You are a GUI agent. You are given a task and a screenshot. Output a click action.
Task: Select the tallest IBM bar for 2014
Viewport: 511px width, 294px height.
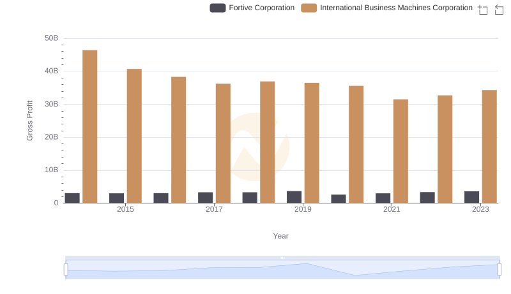90,126
